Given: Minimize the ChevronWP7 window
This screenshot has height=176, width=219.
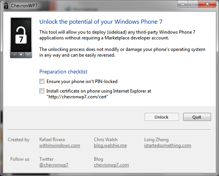Looking at the screenshot, I should pyautogui.click(x=183, y=4).
